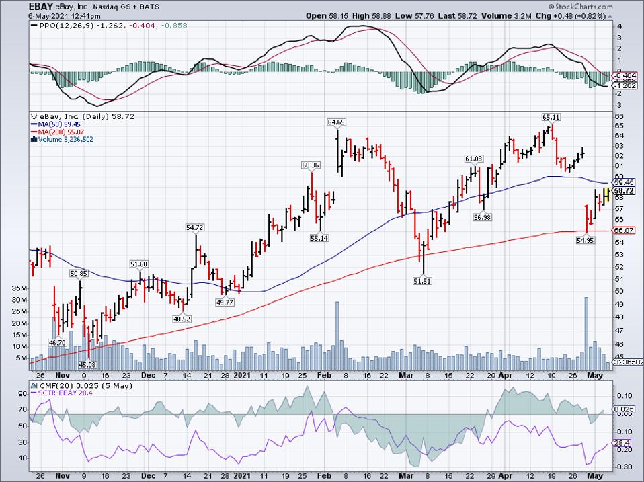Click the 0.025 CMF axis tag

[623, 409]
